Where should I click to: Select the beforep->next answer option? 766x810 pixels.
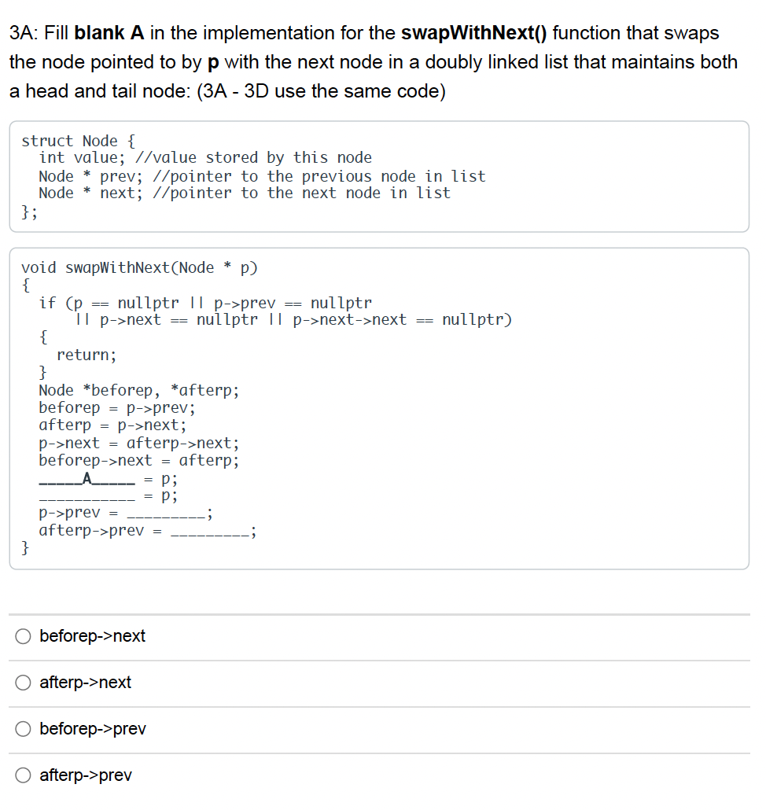pyautogui.click(x=23, y=636)
